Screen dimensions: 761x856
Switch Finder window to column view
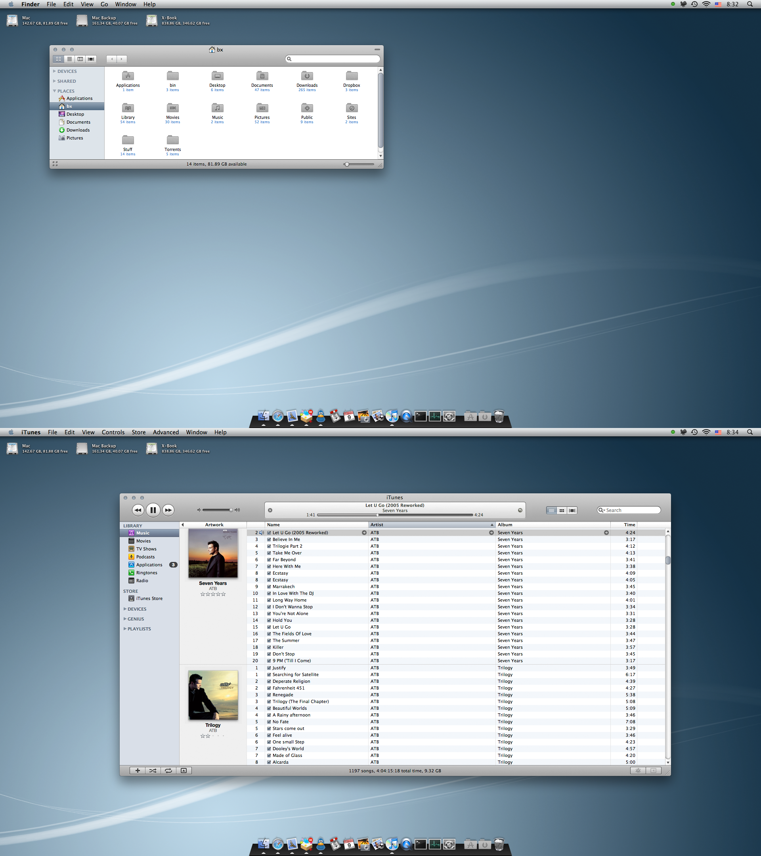click(x=80, y=59)
